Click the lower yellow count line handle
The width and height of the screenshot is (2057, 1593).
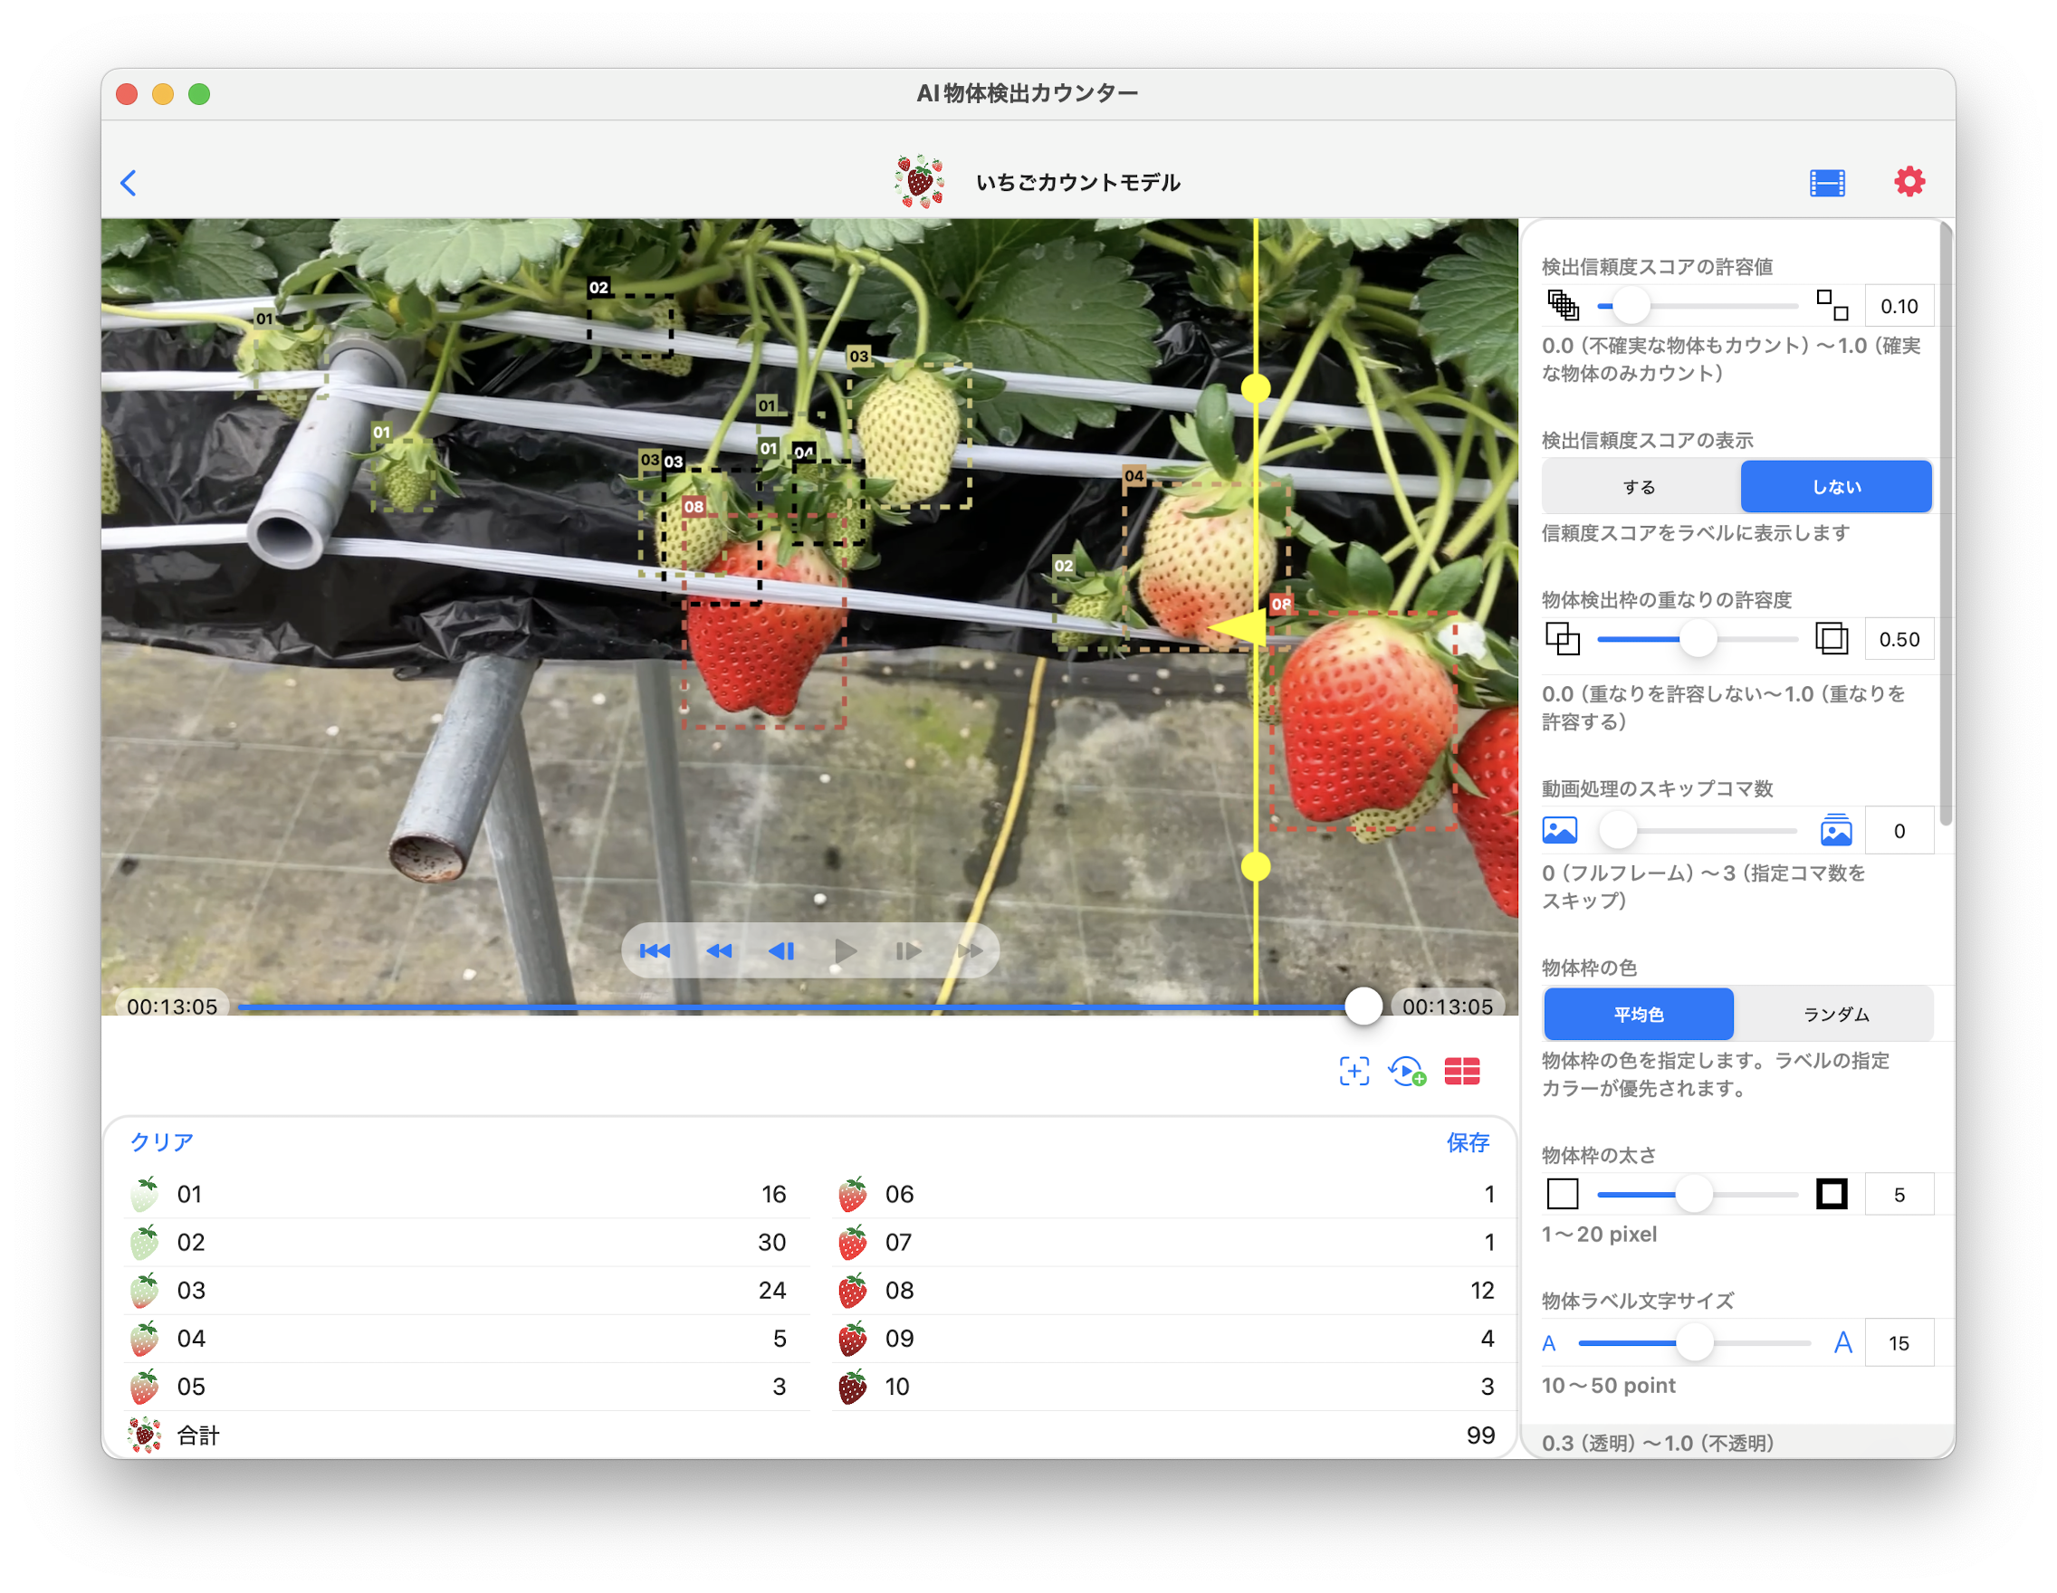[x=1255, y=866]
